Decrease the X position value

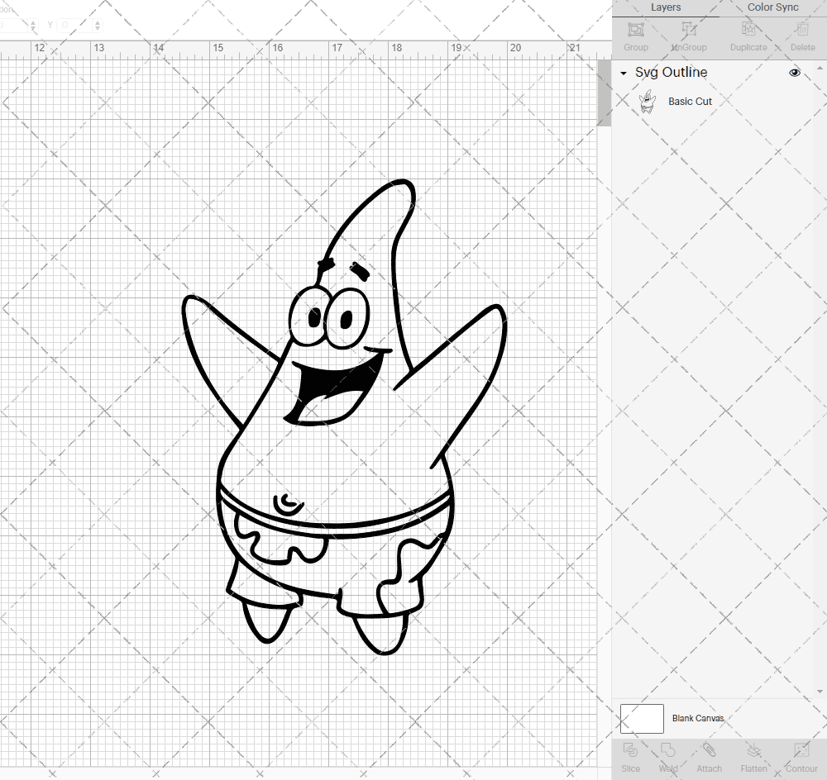(33, 29)
